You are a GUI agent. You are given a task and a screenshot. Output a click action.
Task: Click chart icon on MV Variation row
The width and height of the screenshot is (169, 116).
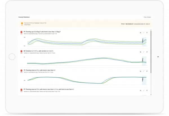coord(141,52)
